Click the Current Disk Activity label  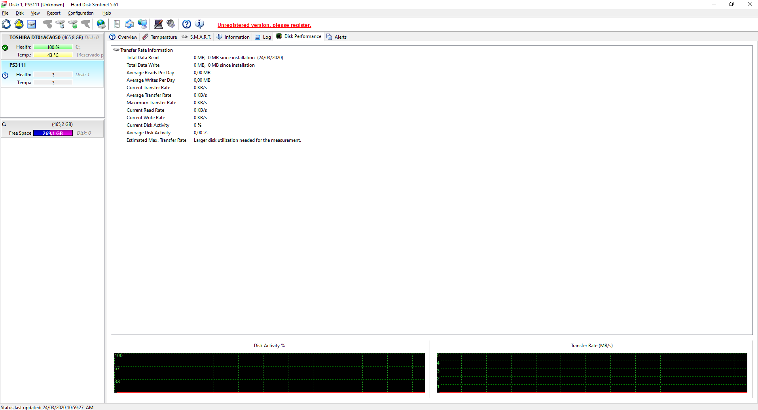click(x=148, y=125)
